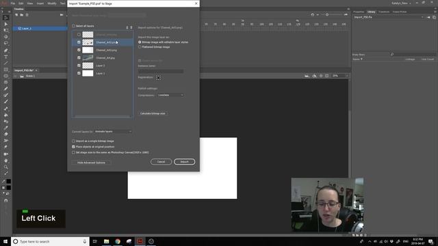Open the Edit menu

coord(21,3)
